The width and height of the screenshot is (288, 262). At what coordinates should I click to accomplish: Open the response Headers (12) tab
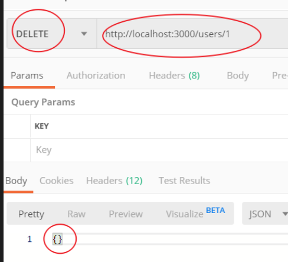click(x=114, y=181)
